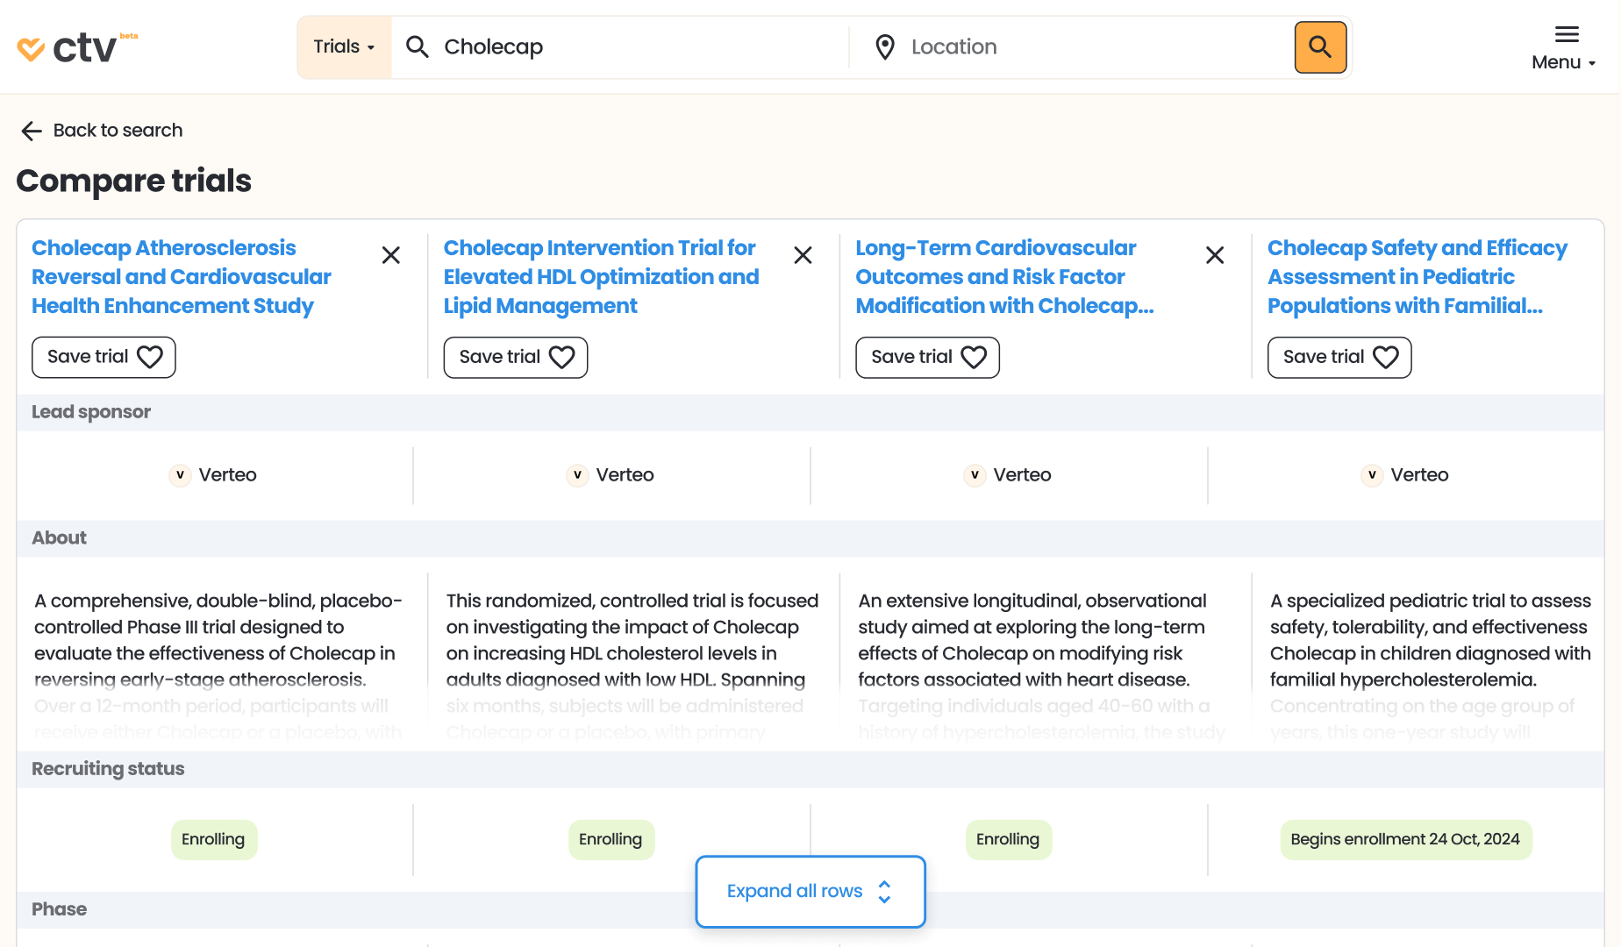Save the Cholecap Pediatric Safety trial
1621x947 pixels.
pos(1339,357)
